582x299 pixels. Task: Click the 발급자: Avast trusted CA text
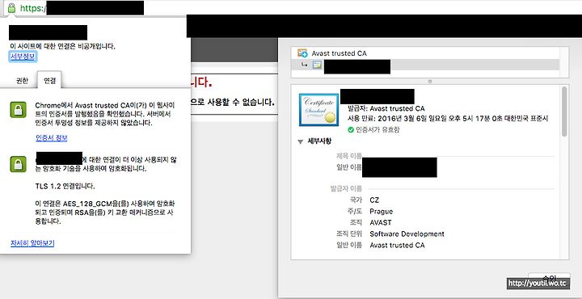click(x=386, y=109)
